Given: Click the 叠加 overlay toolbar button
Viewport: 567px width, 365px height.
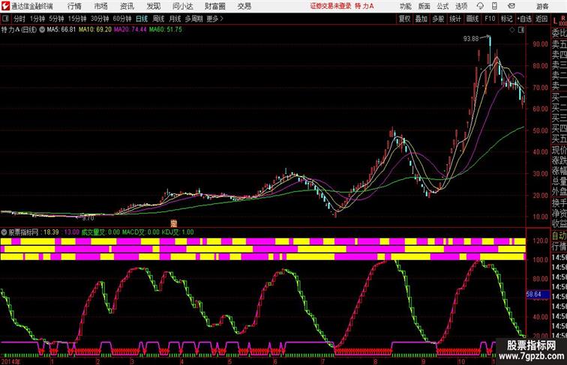Looking at the screenshot, I should tap(421, 19).
